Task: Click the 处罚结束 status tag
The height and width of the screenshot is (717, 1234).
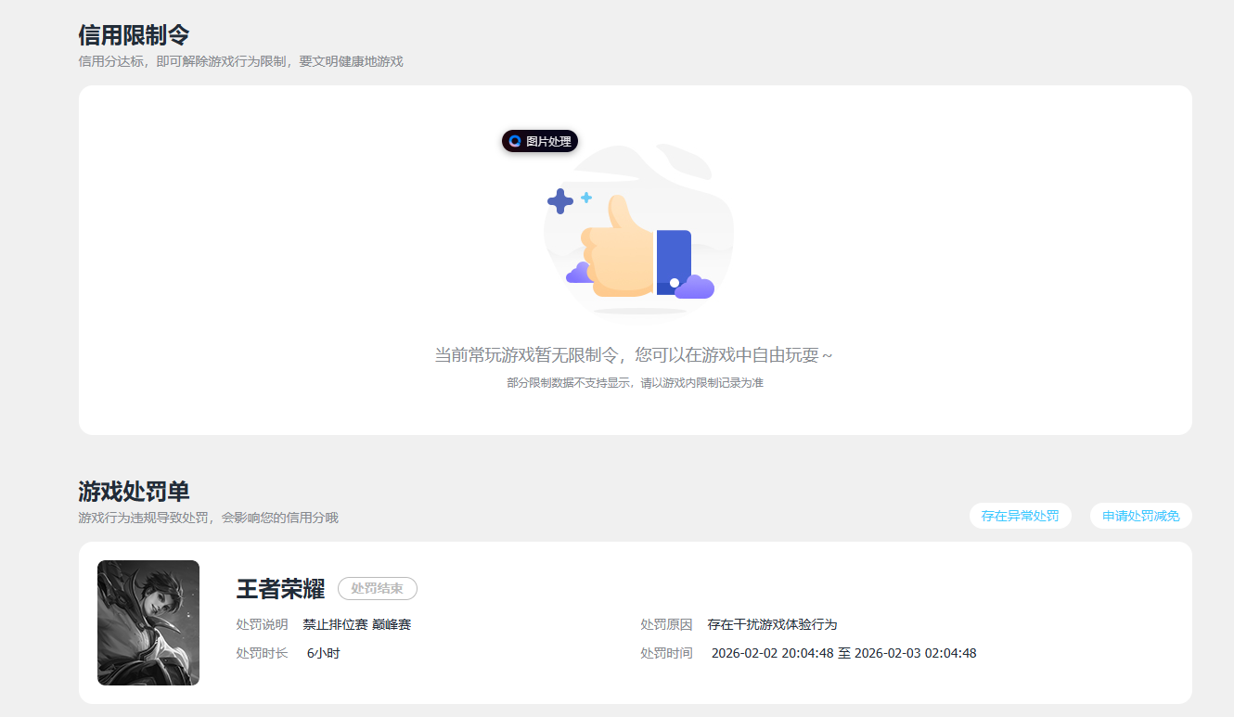Action: 378,589
